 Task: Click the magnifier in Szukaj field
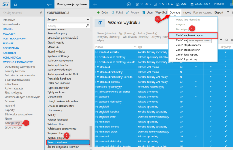point(88,26)
